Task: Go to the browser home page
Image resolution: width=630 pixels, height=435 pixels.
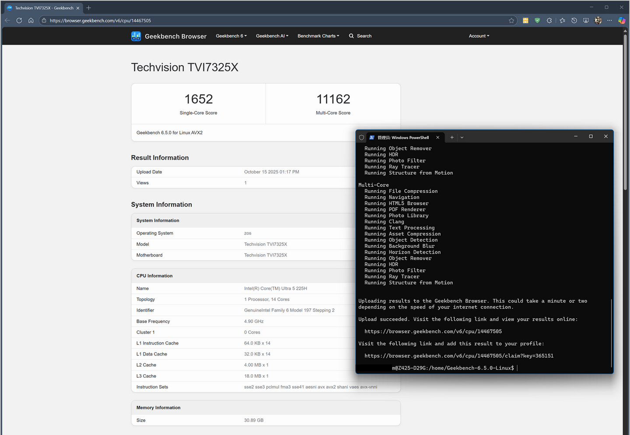Action: [31, 21]
